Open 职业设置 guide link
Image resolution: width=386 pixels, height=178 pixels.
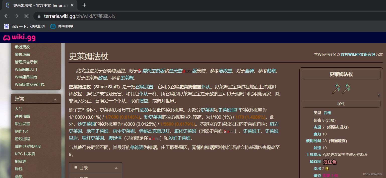[22, 124]
